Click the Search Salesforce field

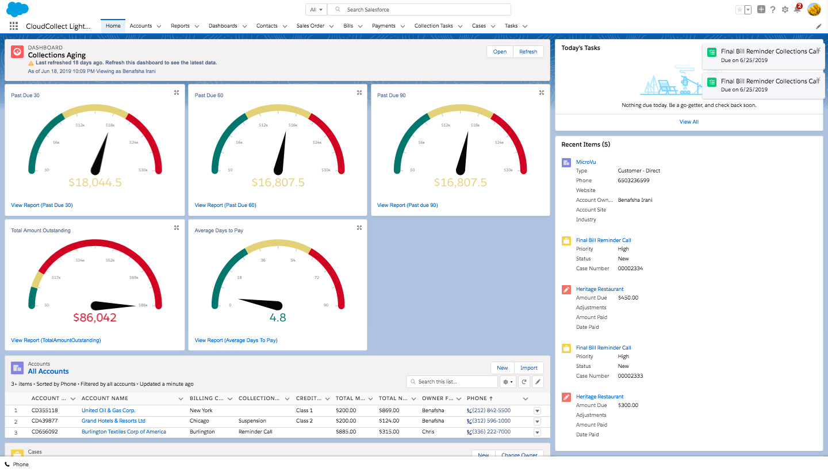click(419, 10)
